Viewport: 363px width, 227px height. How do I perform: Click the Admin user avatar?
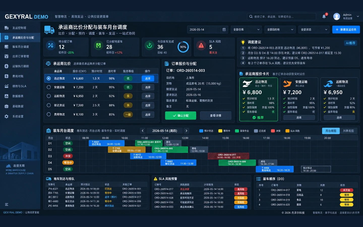click(337, 17)
